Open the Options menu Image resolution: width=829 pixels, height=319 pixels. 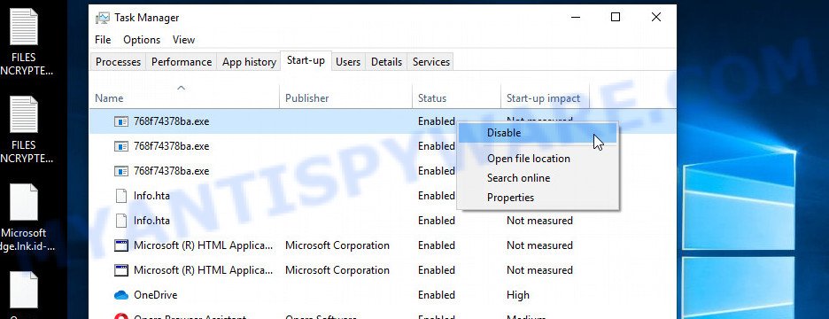[142, 40]
